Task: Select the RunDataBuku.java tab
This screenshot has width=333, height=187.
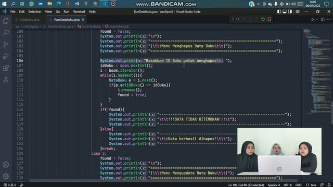Action: pyautogui.click(x=67, y=20)
